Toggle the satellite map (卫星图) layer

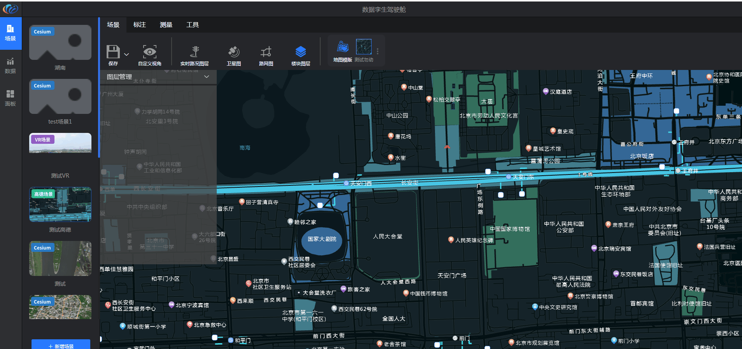(x=233, y=52)
